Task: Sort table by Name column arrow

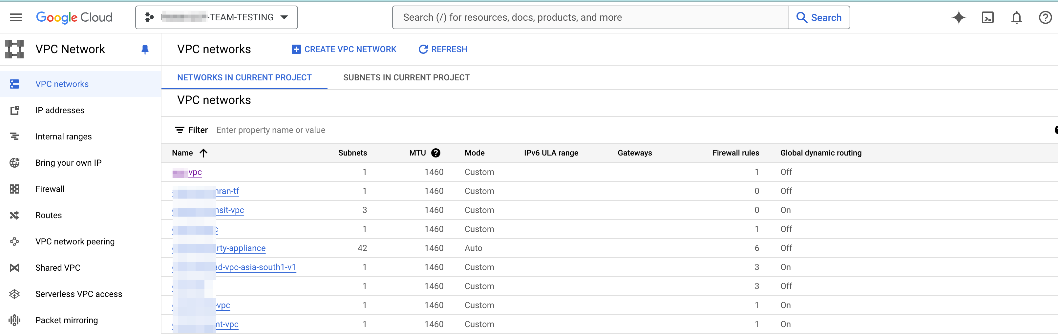Action: coord(203,153)
